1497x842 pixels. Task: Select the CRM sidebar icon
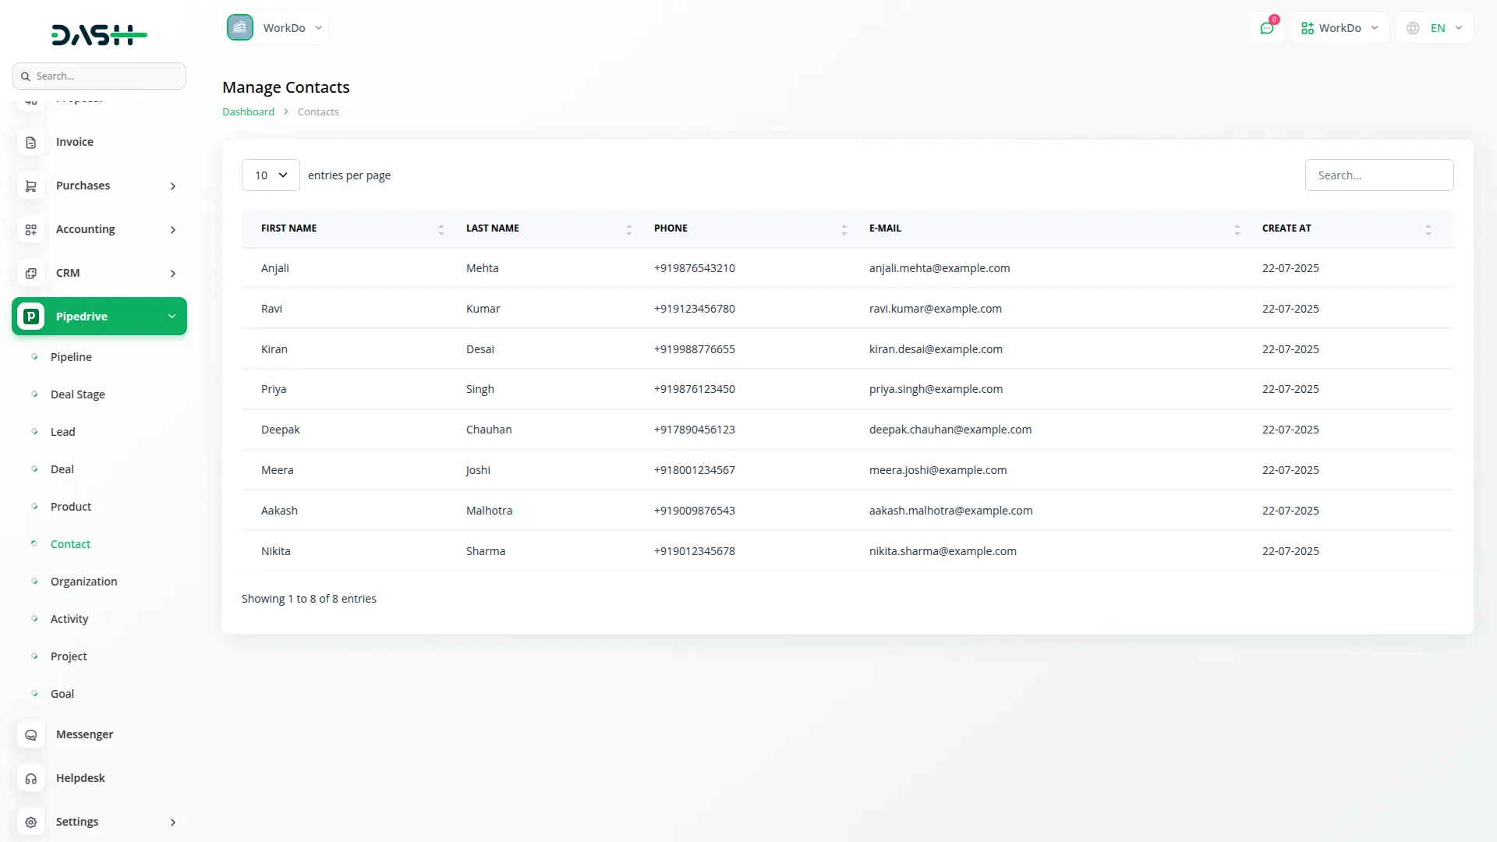[31, 273]
